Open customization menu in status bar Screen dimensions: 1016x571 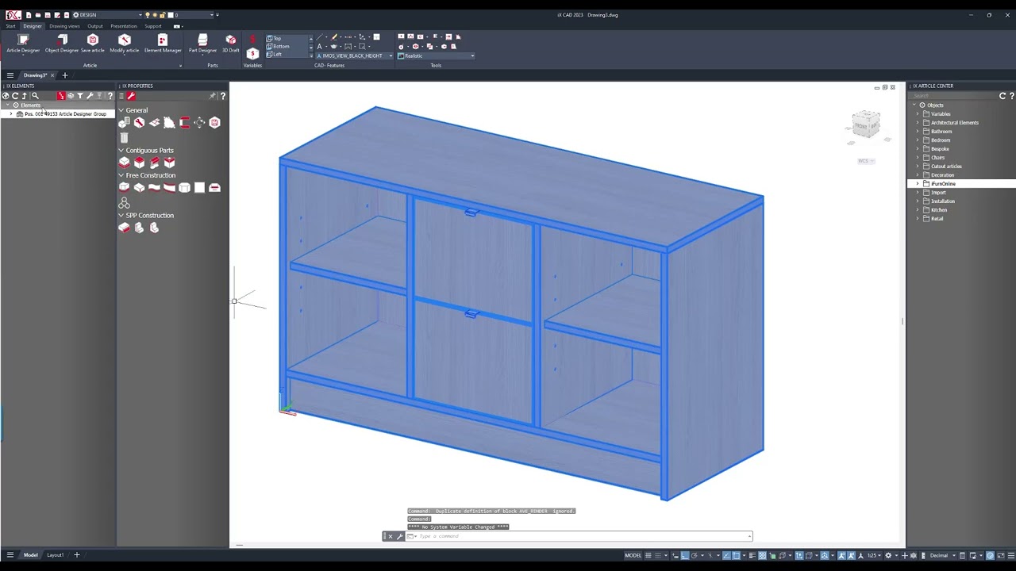(1010, 555)
